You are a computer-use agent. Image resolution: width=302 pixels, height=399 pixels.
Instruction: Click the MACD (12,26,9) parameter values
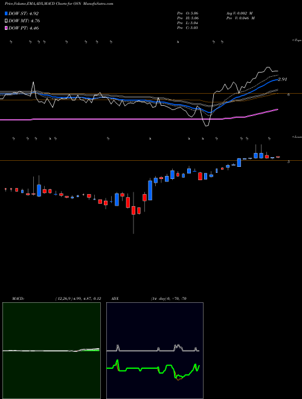(x=78, y=299)
